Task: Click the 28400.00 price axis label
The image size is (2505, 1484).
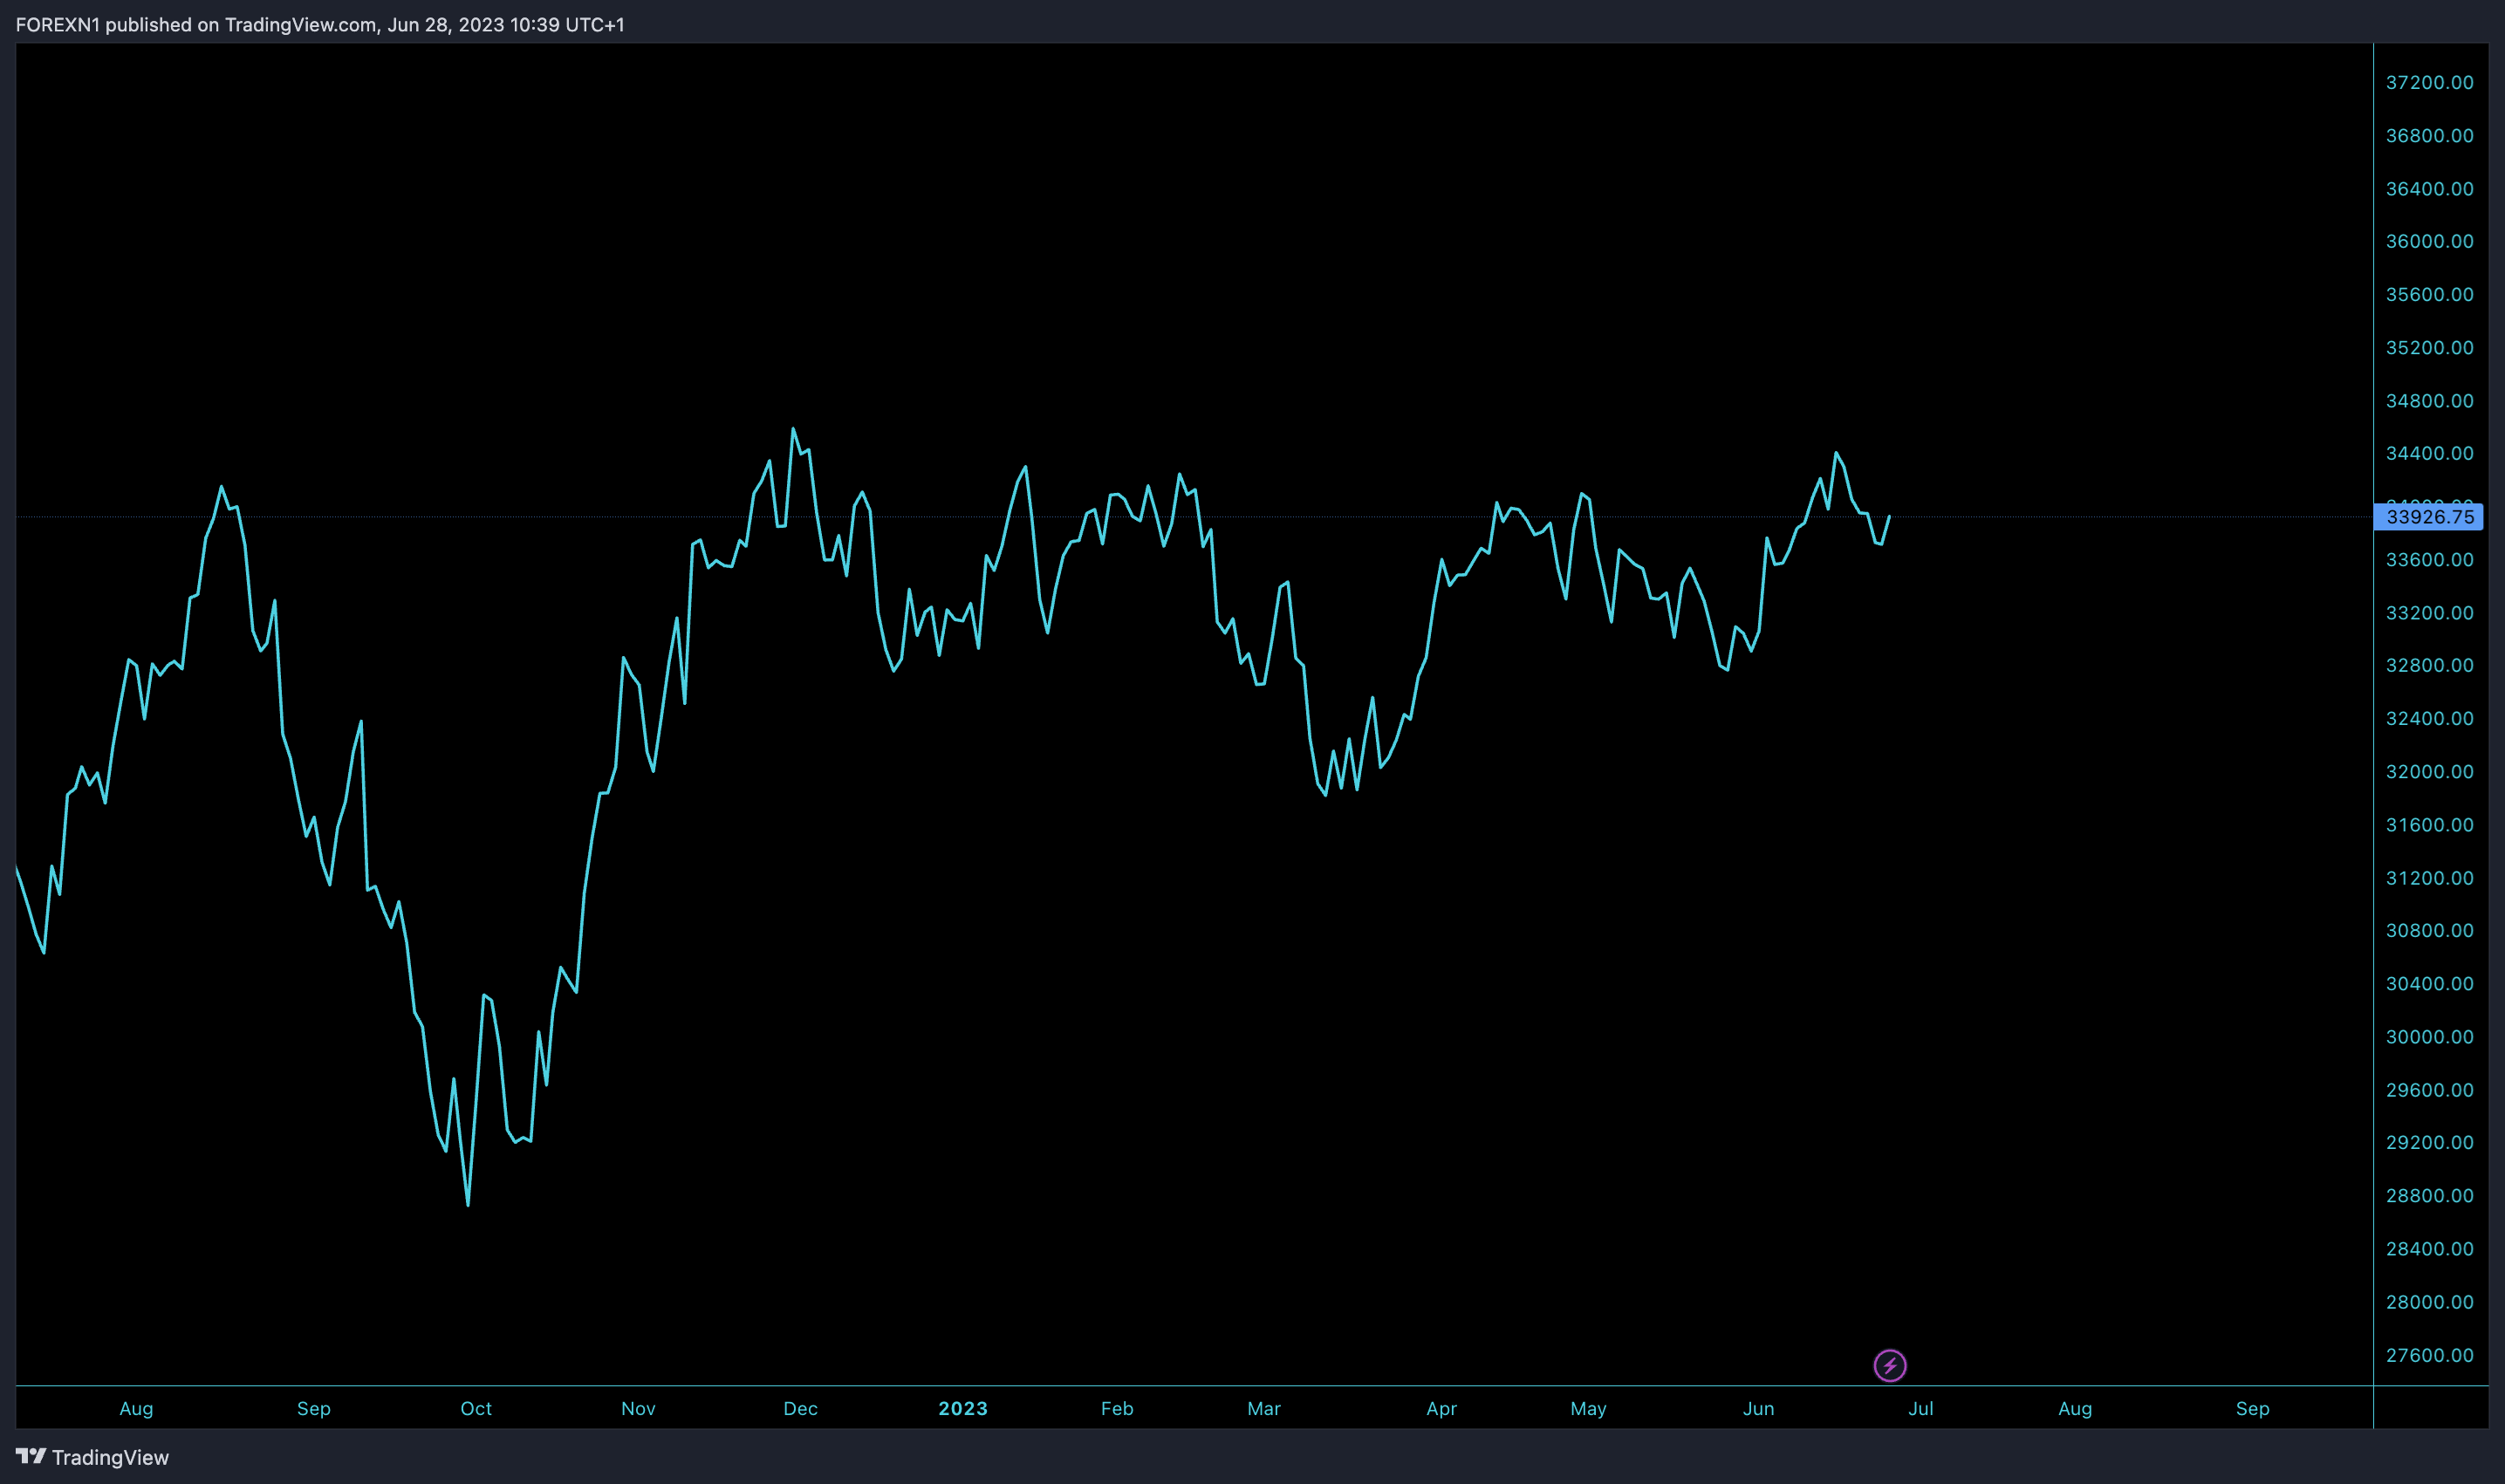Action: (2429, 1249)
